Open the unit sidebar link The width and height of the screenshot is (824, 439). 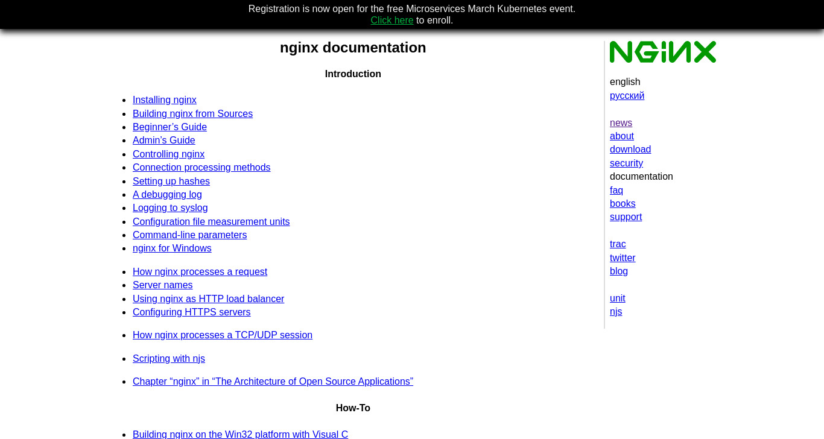point(618,298)
